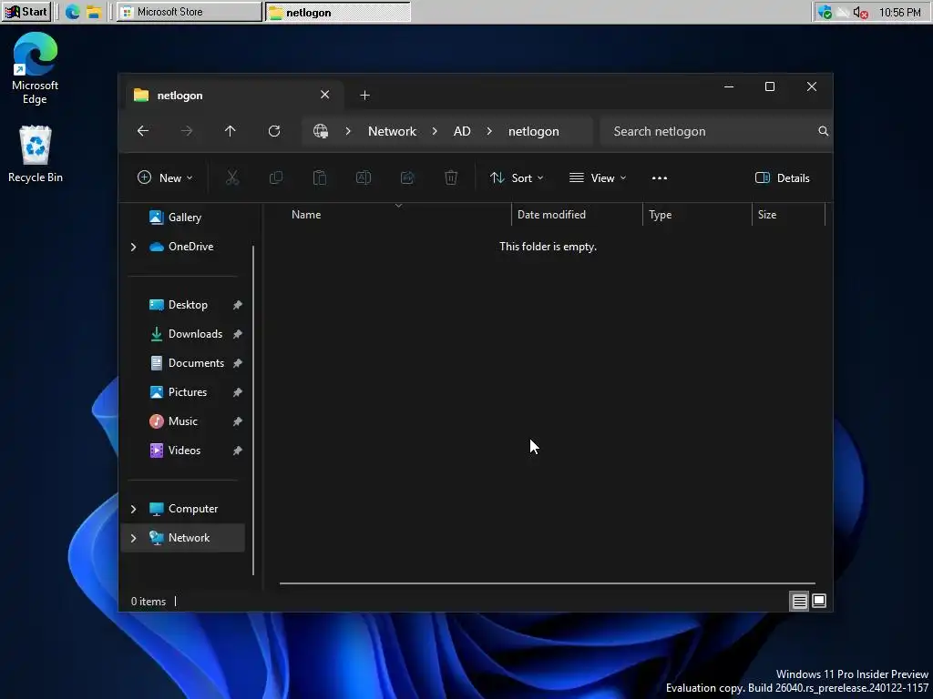Click the 10:56 PM clock
The image size is (933, 699).
click(899, 13)
